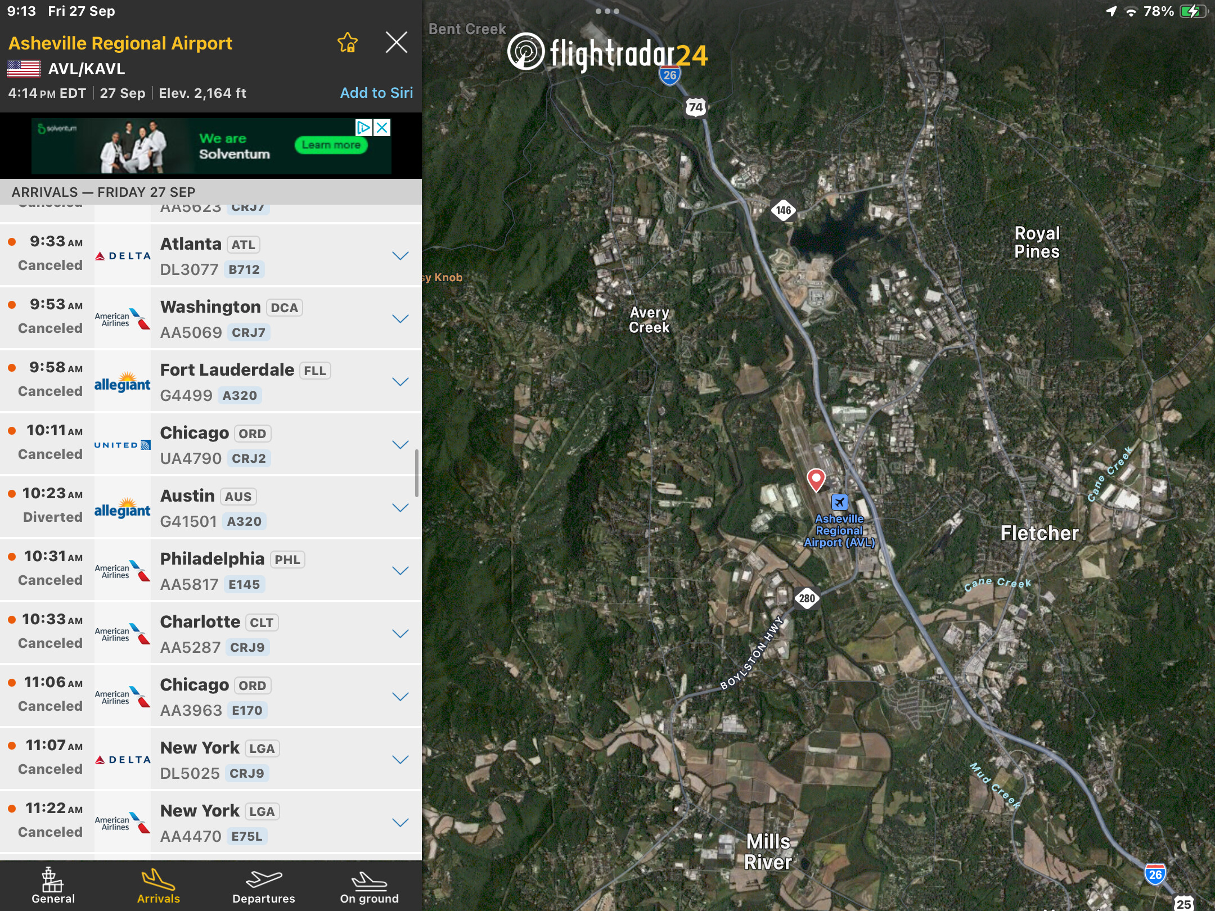Expand the Austin G41501 diverted flight
This screenshot has width=1215, height=911.
(400, 508)
